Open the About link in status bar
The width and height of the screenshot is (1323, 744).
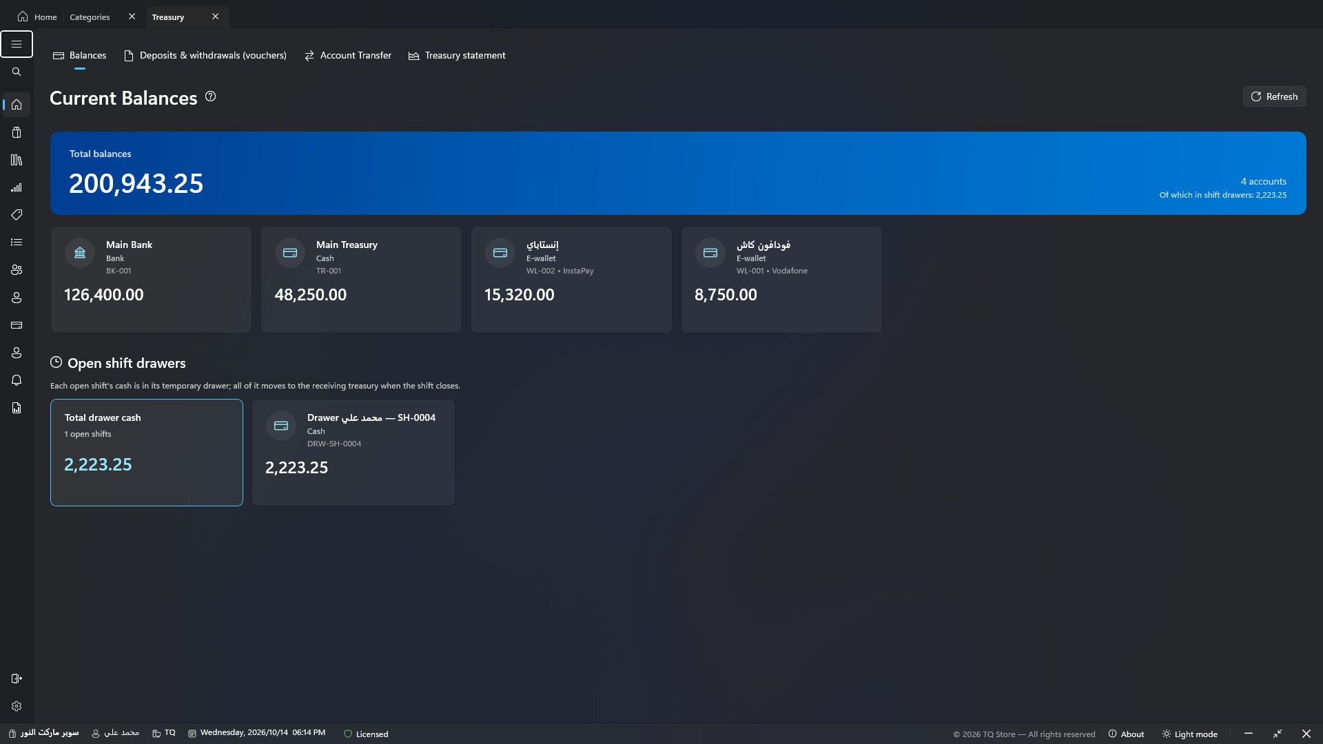pos(1126,734)
